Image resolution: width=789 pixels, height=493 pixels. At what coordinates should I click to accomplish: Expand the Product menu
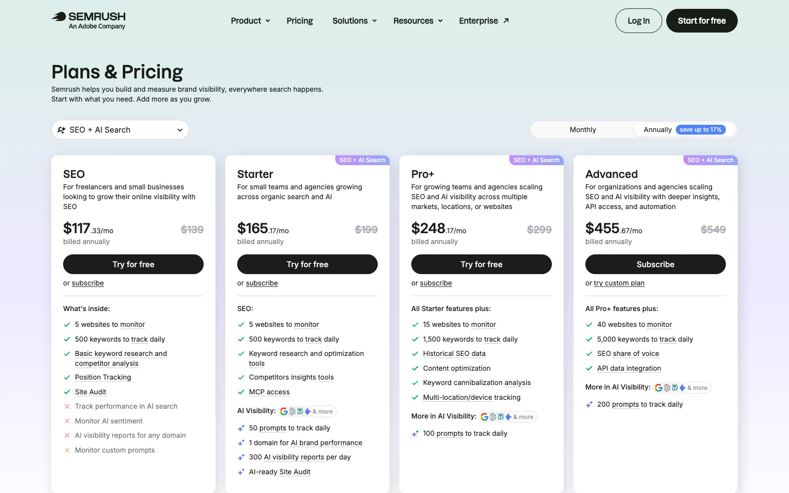[251, 21]
